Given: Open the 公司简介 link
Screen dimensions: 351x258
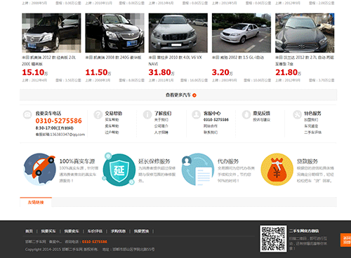Looking at the screenshot, I should 161,126.
